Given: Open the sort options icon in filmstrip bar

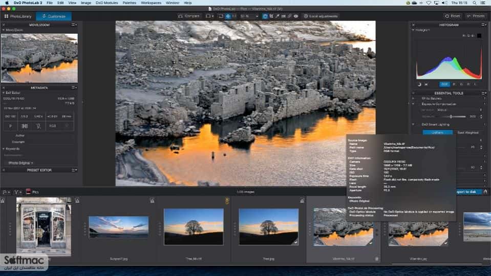Looking at the screenshot, I should [6, 192].
